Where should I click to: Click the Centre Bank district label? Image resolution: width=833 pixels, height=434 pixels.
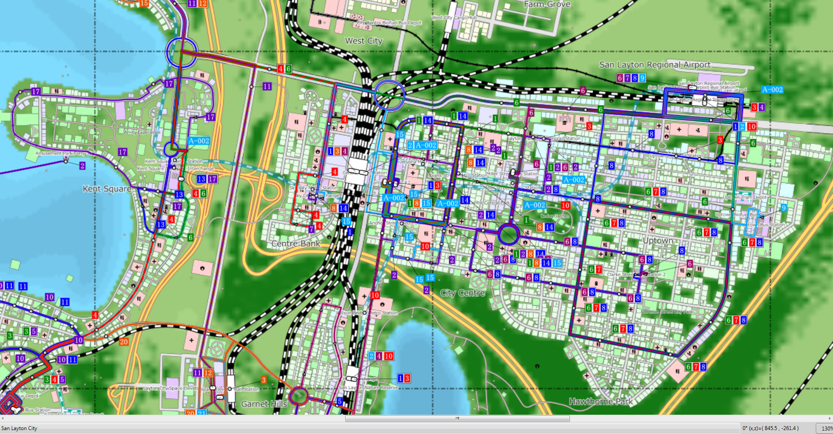(x=295, y=243)
